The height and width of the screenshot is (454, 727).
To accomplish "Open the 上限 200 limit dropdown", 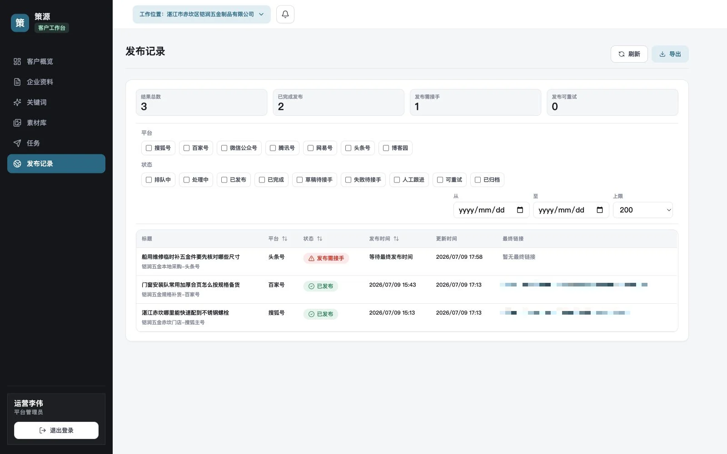I will click(x=642, y=210).
